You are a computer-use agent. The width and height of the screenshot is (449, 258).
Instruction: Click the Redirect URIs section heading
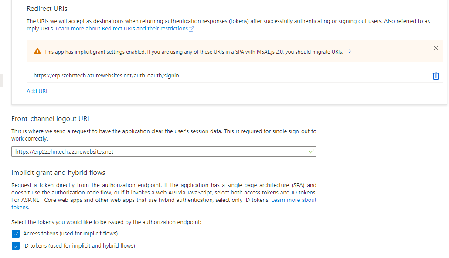point(47,8)
